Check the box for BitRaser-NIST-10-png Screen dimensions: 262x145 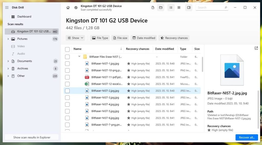(x=67, y=70)
